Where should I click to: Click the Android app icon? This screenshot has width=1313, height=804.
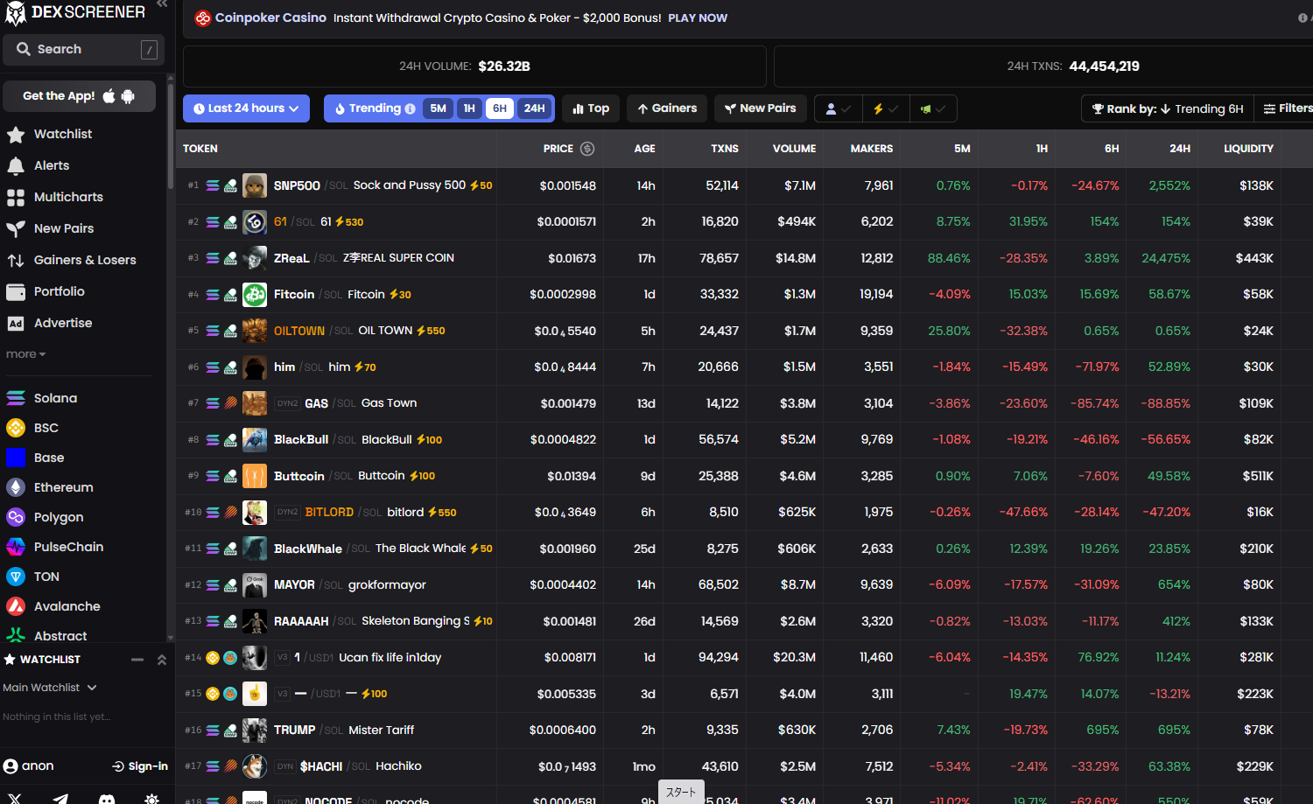[128, 96]
